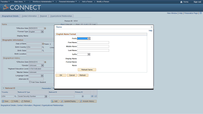Click the Date of Birth input field

click(x=34, y=44)
